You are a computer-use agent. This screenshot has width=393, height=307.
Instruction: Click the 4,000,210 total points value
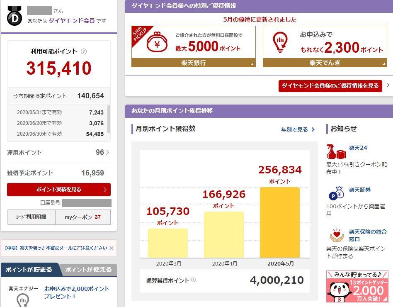pyautogui.click(x=277, y=280)
